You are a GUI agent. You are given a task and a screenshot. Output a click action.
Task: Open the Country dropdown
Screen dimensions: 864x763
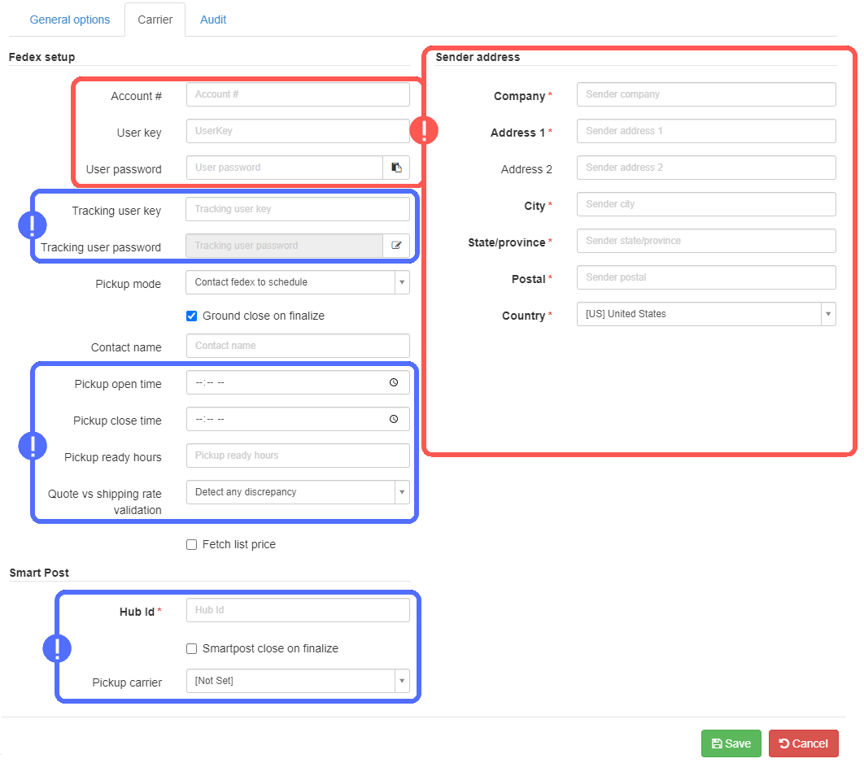click(x=706, y=314)
